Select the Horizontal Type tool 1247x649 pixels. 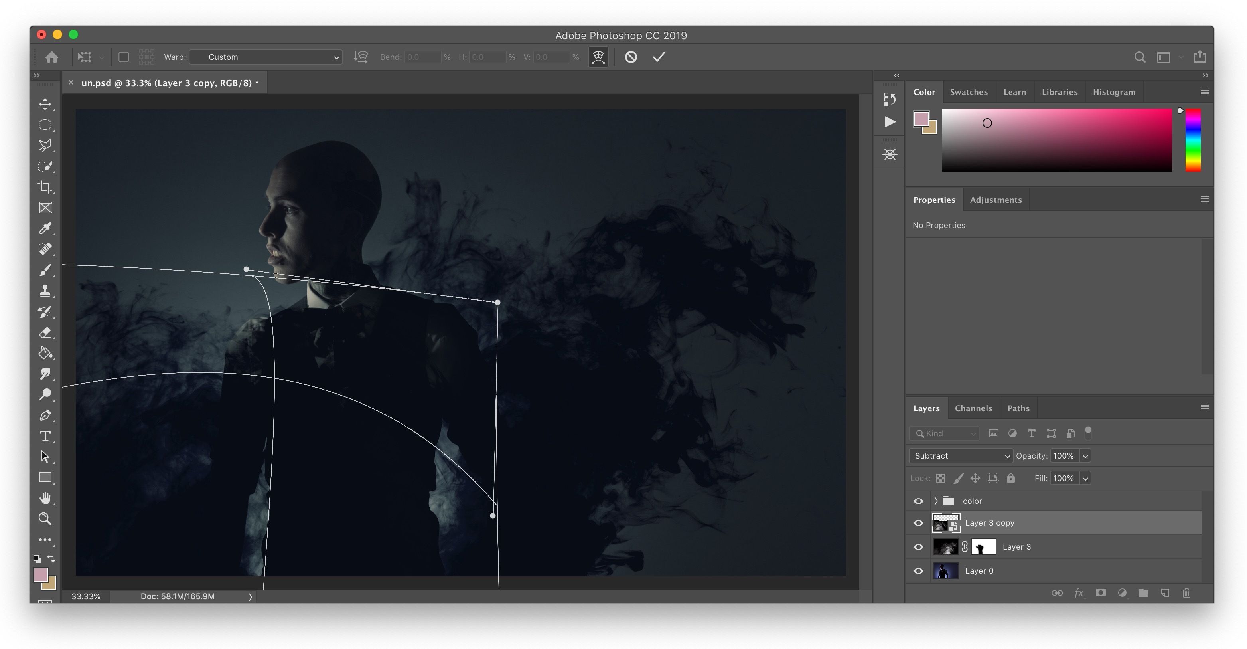coord(45,436)
